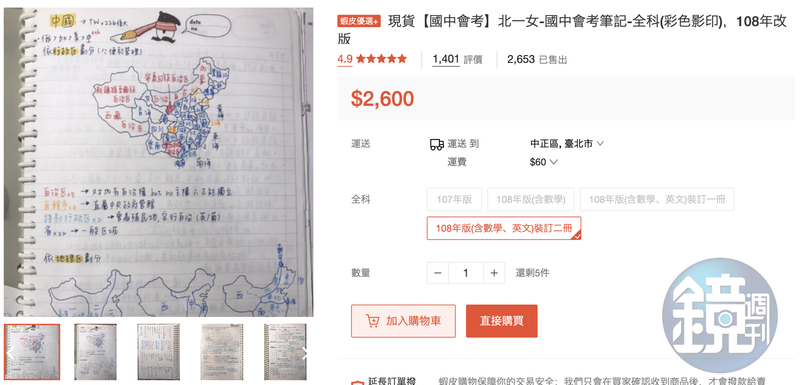Click the shield icon beside 延長訂單撥
This screenshot has width=800, height=385.
pyautogui.click(x=357, y=382)
